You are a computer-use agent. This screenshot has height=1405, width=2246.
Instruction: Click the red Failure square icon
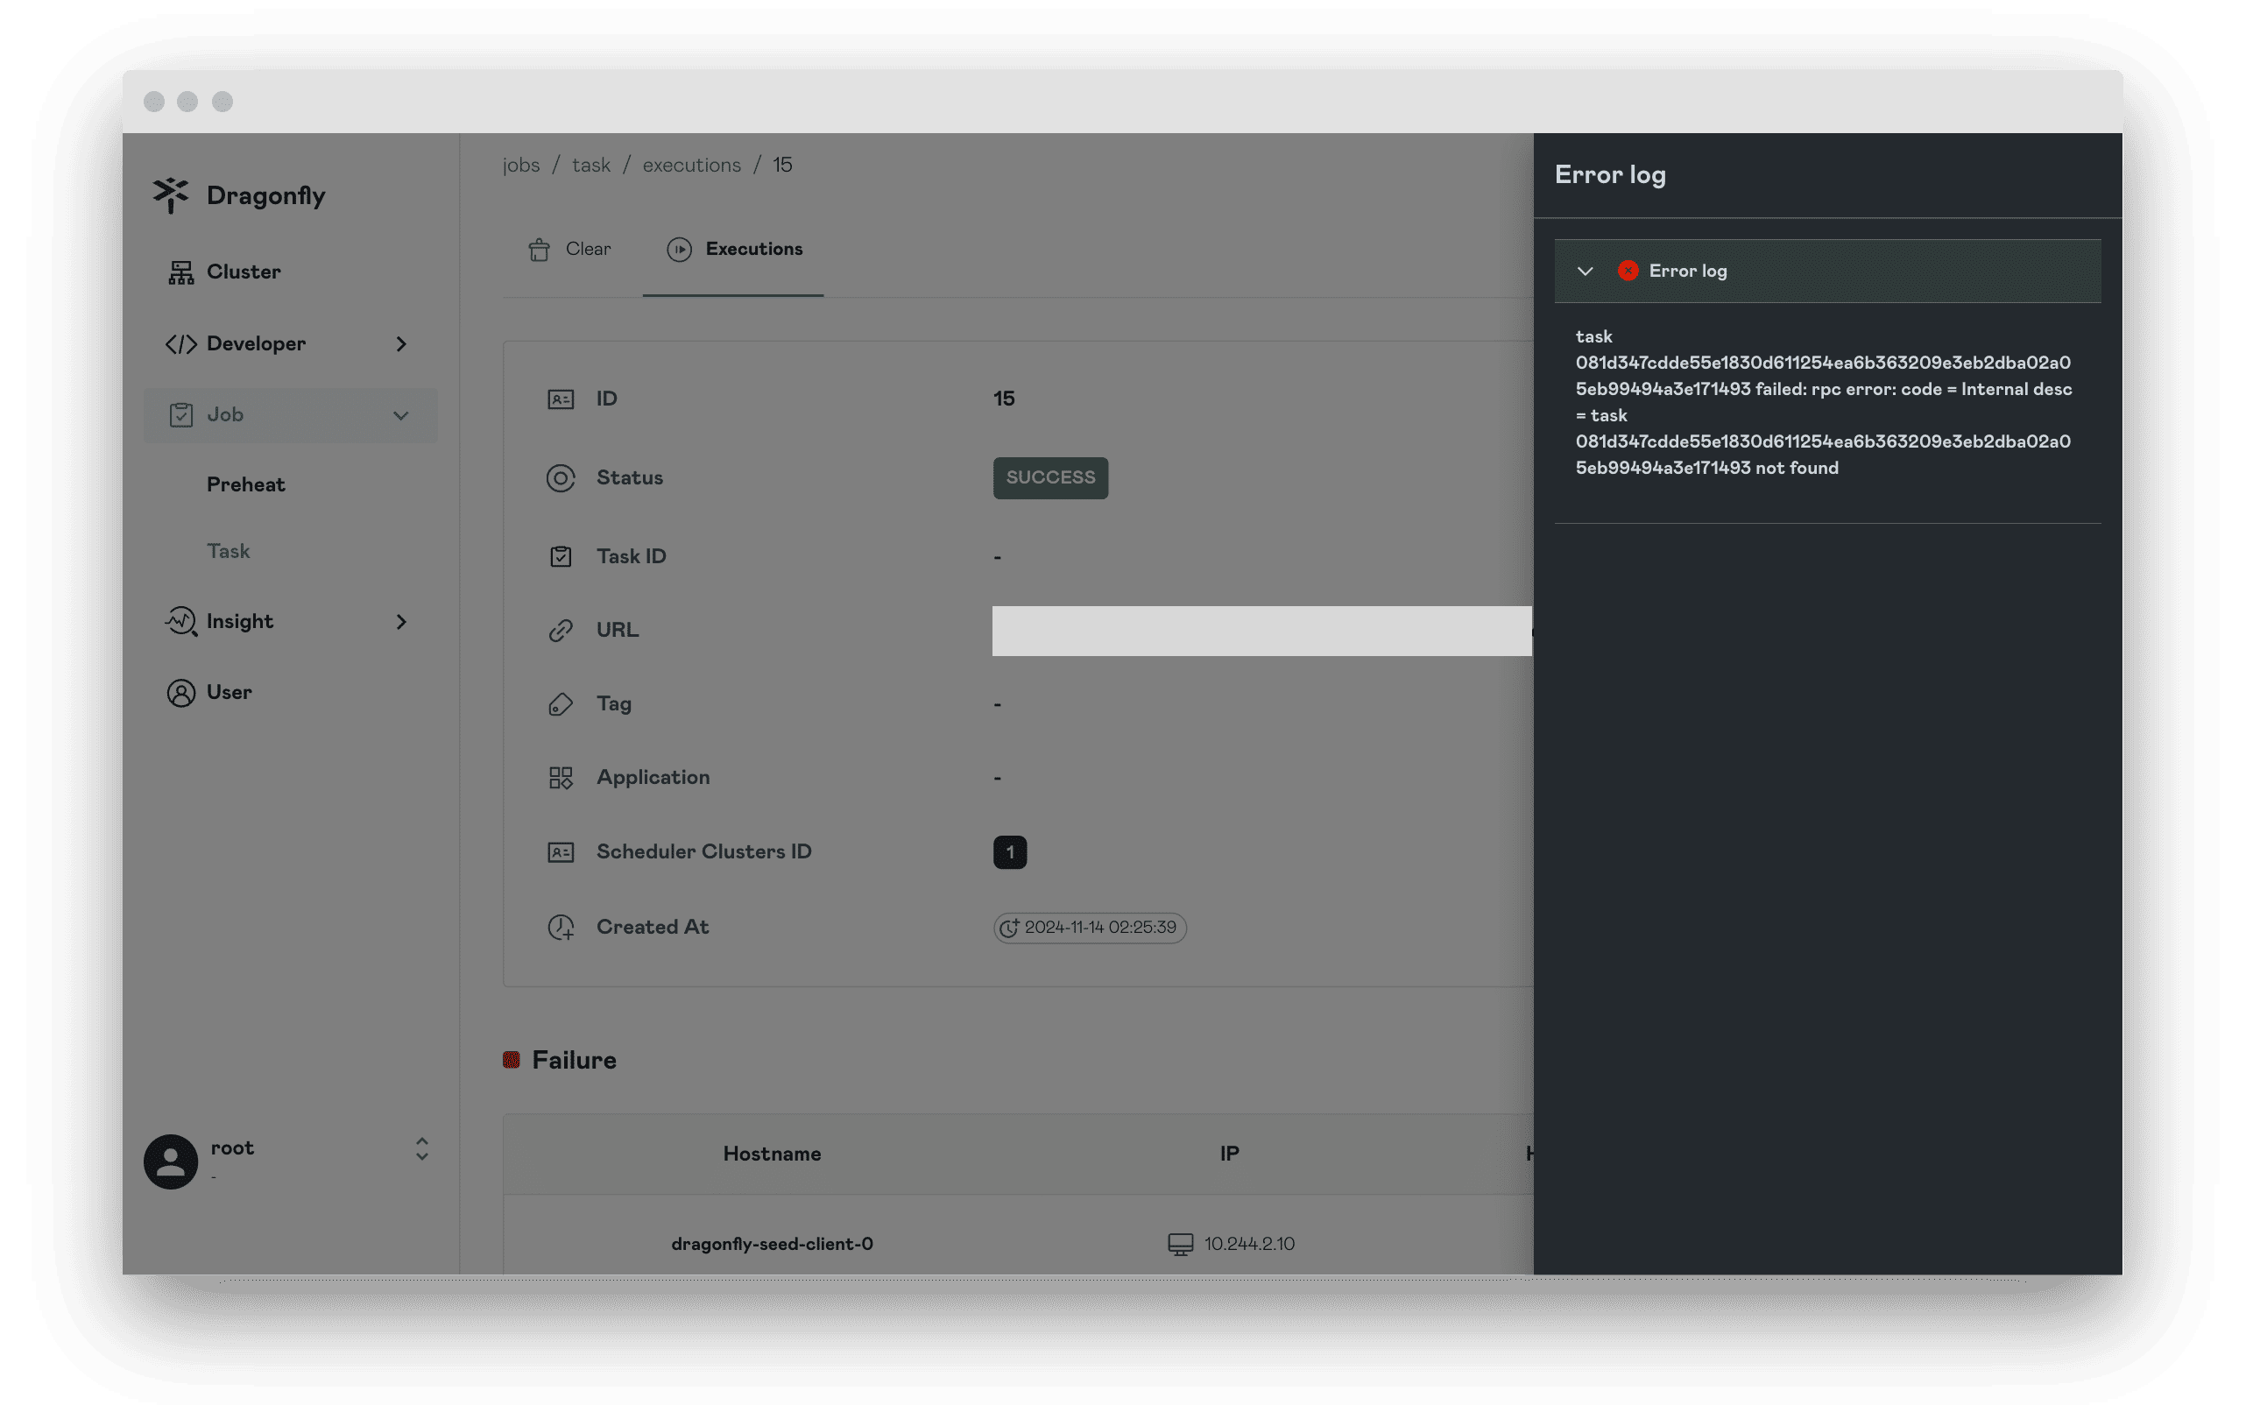(x=511, y=1060)
